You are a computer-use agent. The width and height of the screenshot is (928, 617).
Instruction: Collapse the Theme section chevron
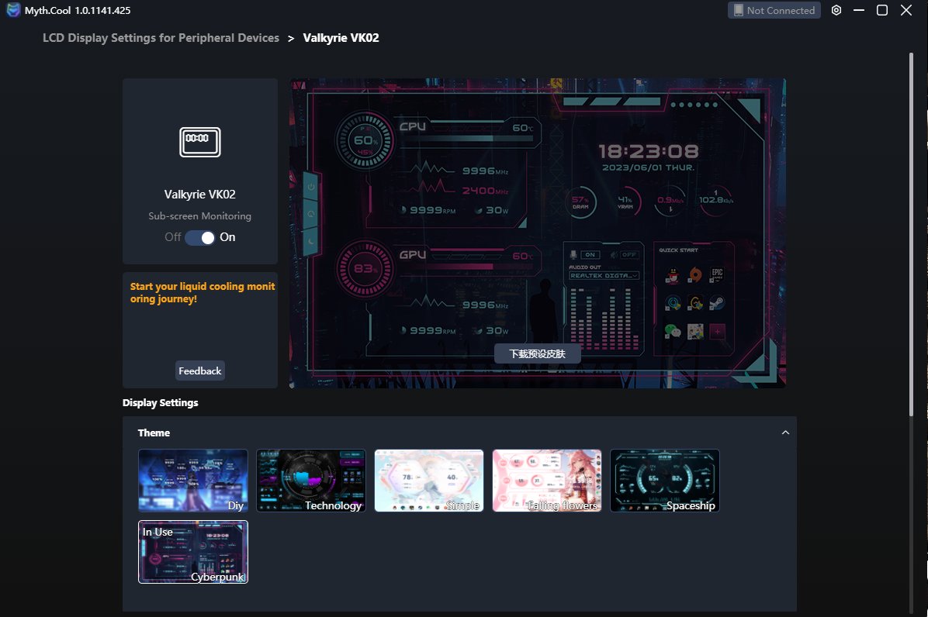pyautogui.click(x=785, y=433)
